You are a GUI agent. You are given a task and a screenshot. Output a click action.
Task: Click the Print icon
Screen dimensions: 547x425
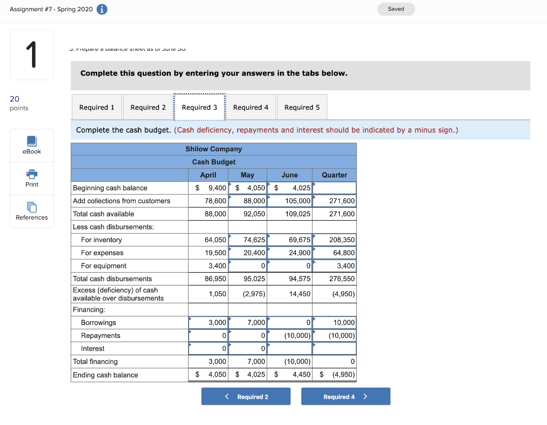coord(32,178)
